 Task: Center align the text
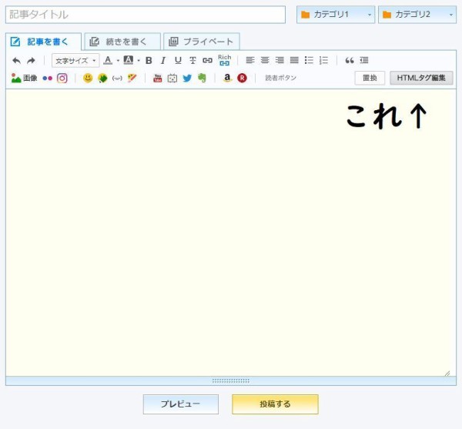point(265,60)
